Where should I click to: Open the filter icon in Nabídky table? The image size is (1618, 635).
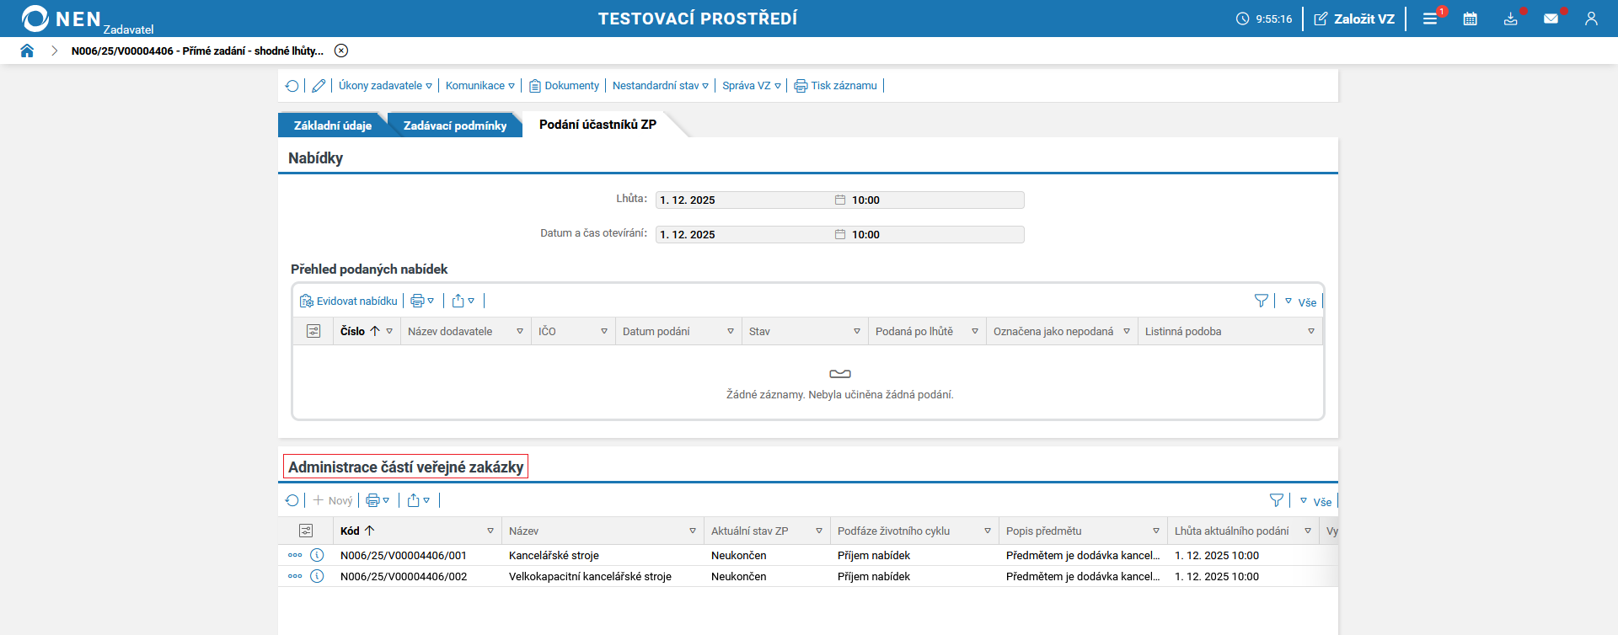click(1261, 301)
